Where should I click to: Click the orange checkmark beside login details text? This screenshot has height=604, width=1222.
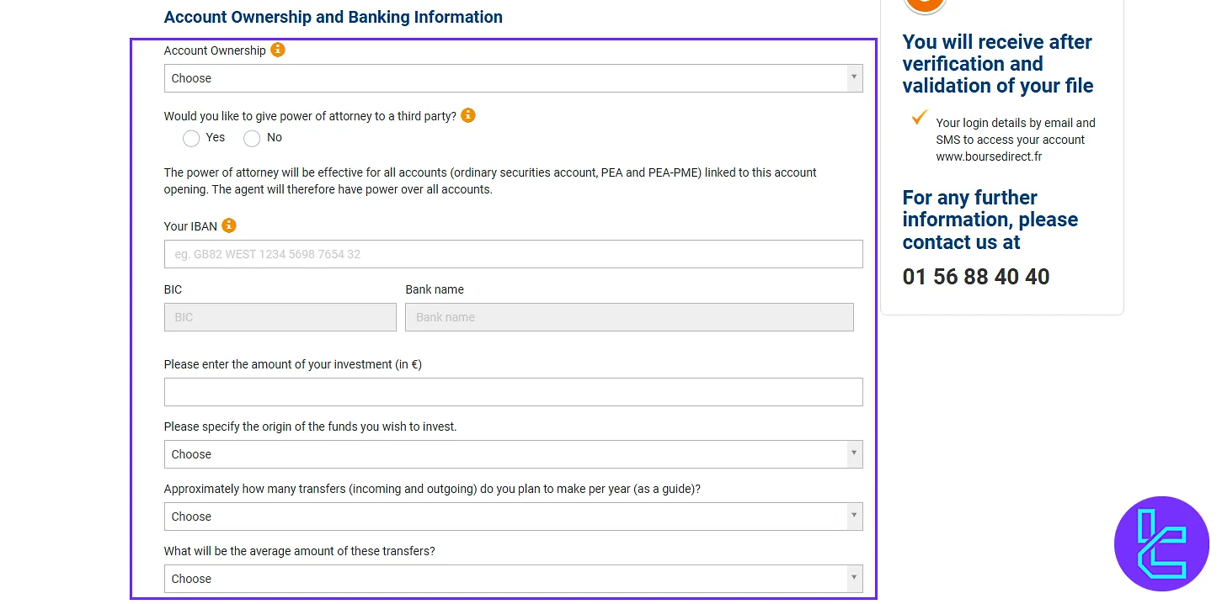(x=918, y=118)
